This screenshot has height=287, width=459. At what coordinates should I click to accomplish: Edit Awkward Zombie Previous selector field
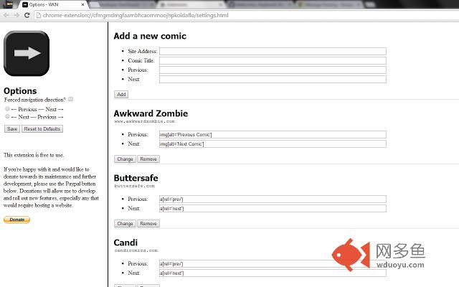[273, 135]
